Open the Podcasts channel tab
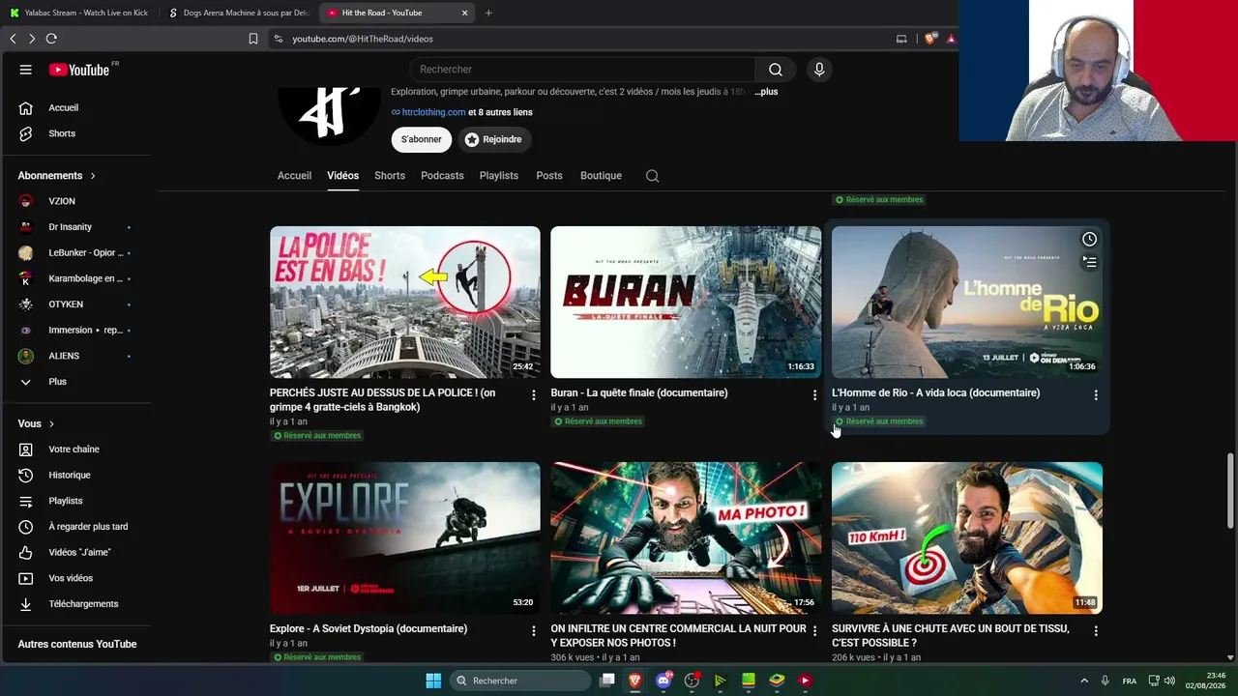 pyautogui.click(x=442, y=176)
